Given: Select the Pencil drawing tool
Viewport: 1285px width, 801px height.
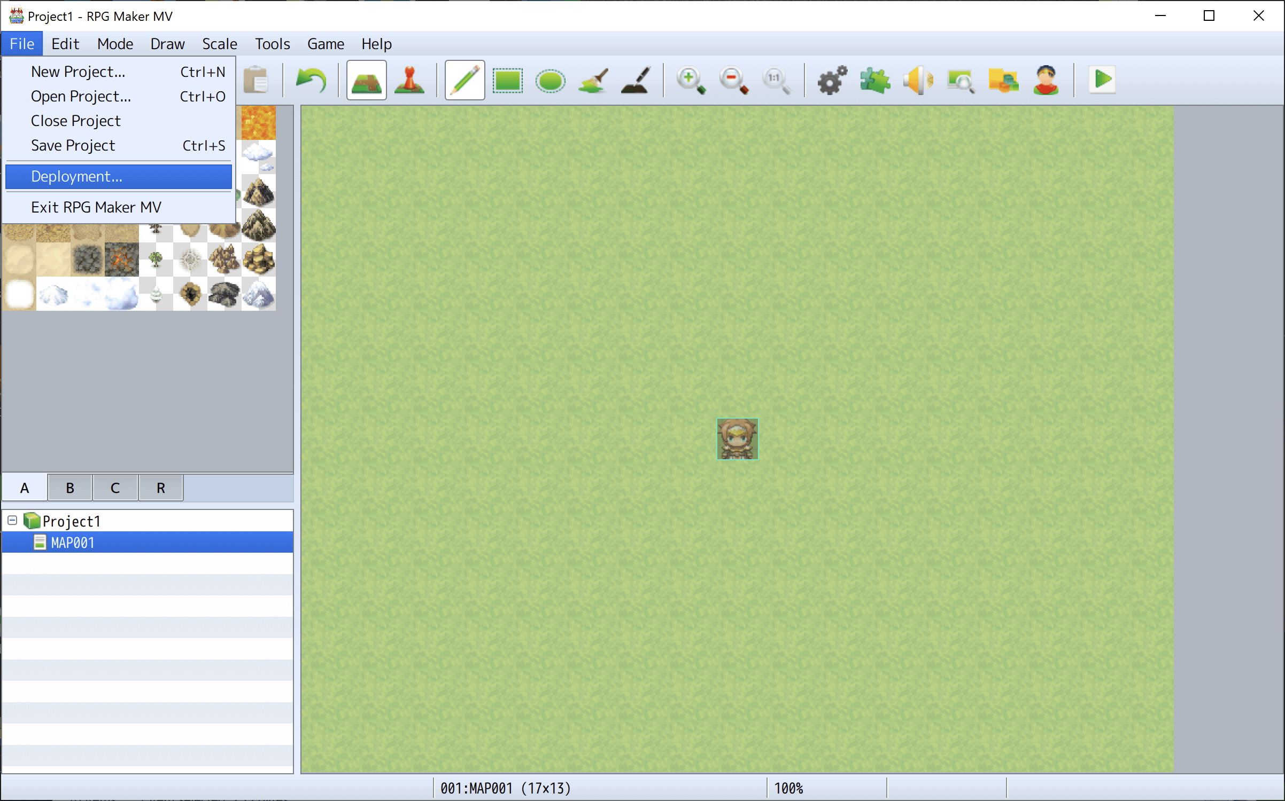Looking at the screenshot, I should 465,81.
